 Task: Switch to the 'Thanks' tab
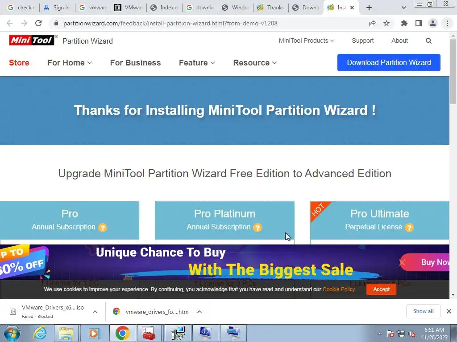[271, 8]
